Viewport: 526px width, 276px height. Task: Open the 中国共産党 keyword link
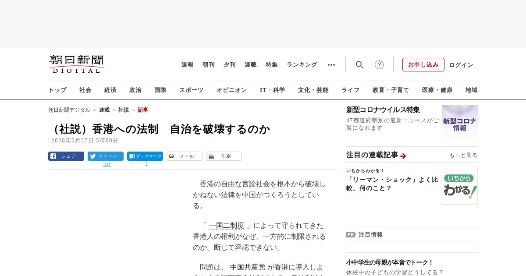(x=248, y=267)
